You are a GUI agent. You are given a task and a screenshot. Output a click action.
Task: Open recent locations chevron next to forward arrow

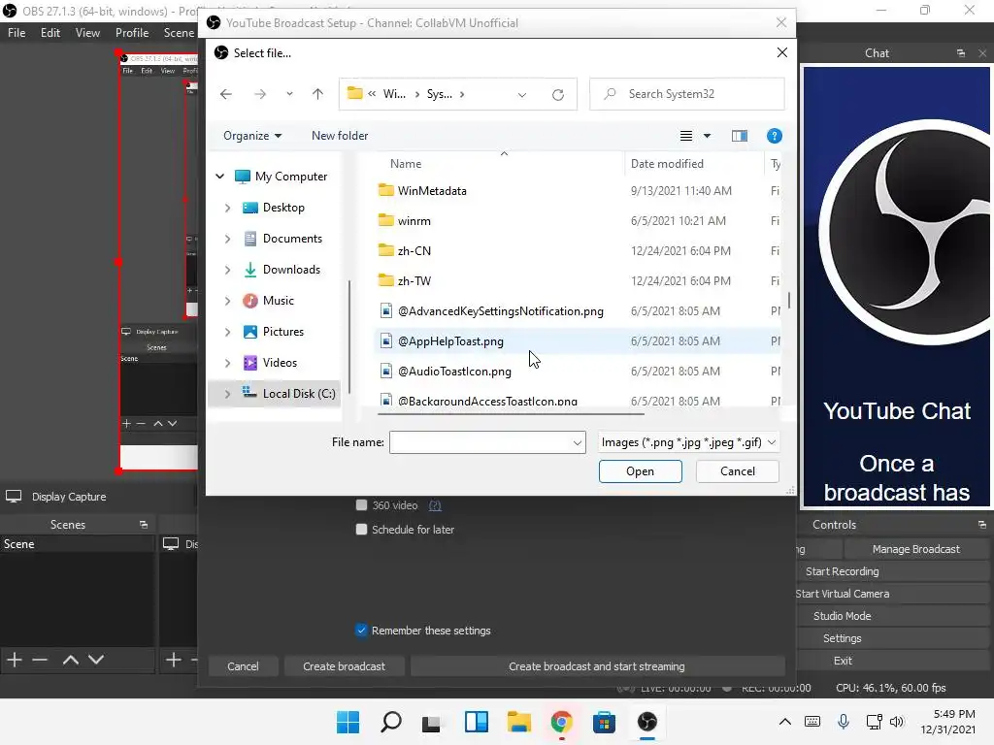[x=289, y=94]
